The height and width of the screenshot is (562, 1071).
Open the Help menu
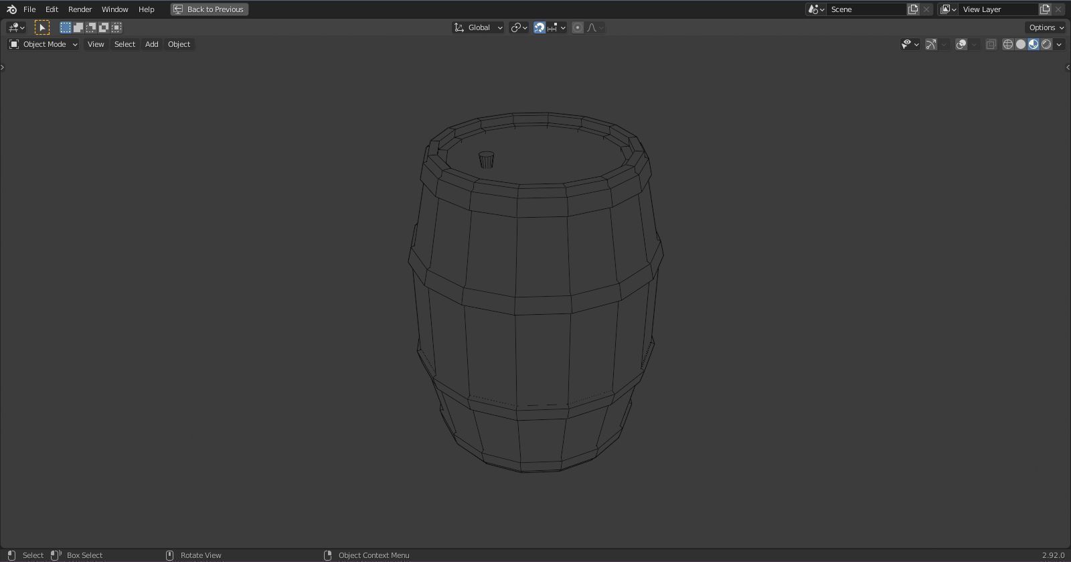pyautogui.click(x=146, y=9)
